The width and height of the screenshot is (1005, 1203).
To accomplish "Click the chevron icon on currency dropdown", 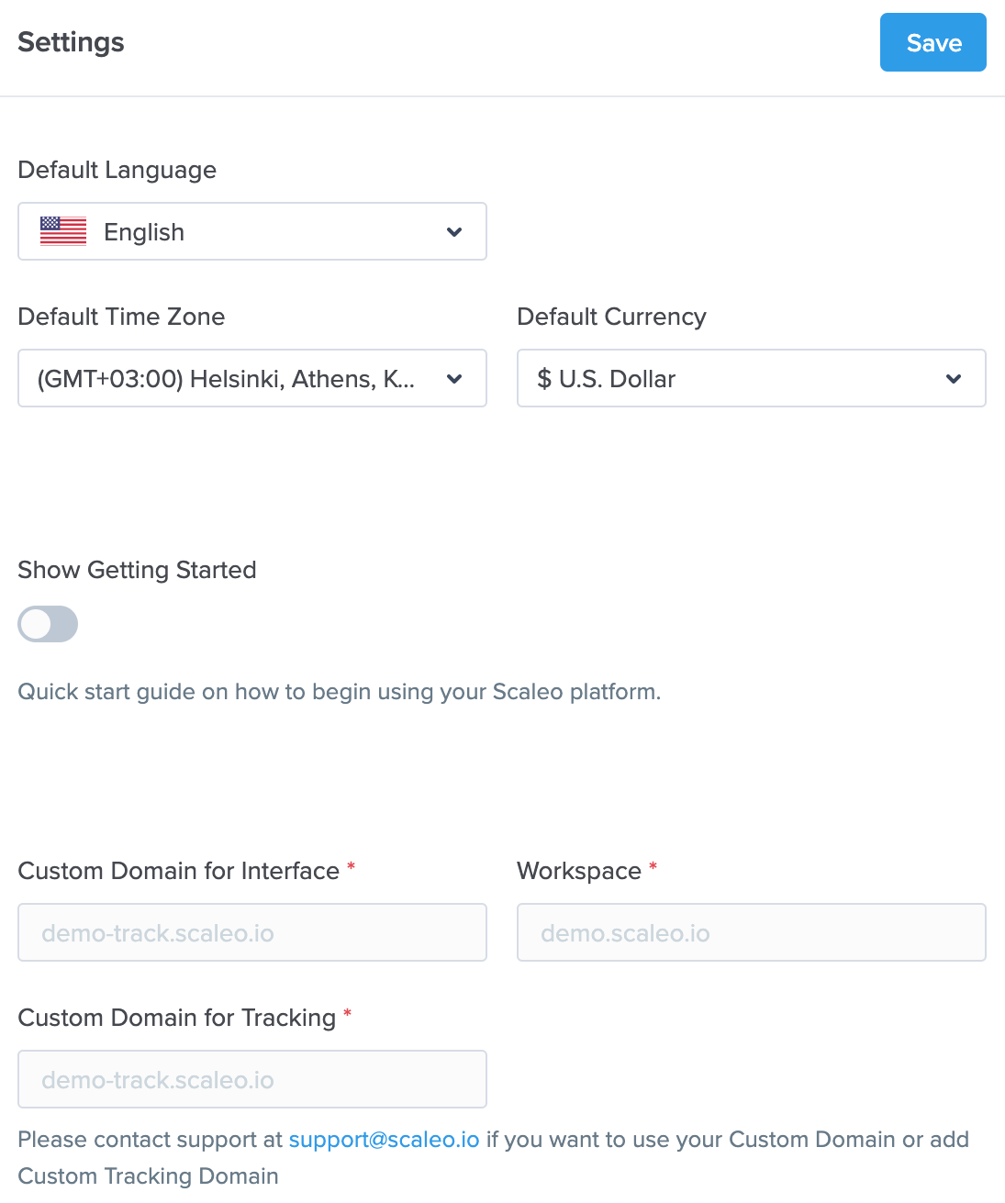I will (954, 378).
